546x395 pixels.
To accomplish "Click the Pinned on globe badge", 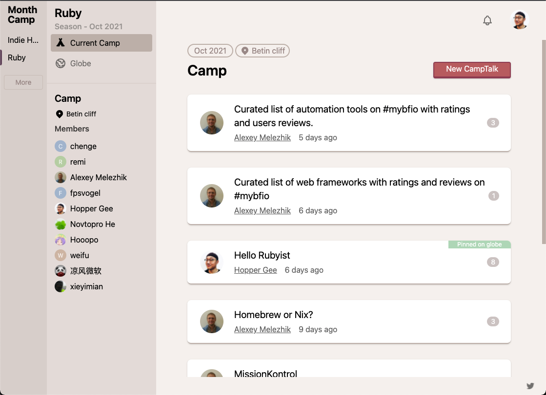I will [x=479, y=244].
